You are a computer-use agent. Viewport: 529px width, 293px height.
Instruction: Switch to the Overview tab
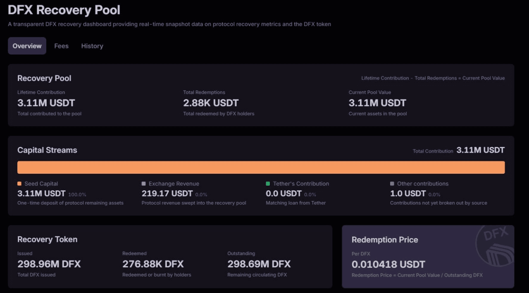click(x=27, y=46)
